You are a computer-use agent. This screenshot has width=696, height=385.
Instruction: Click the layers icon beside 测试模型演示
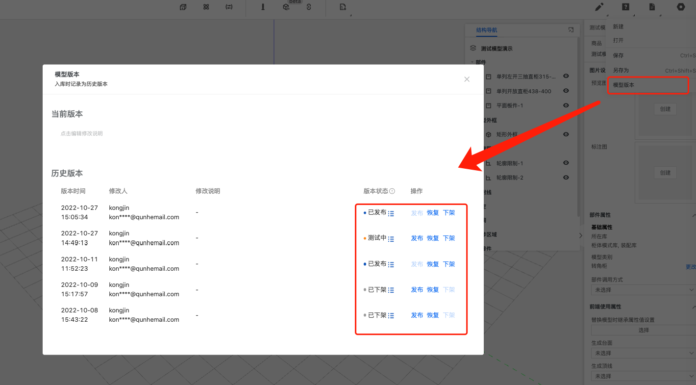tap(473, 48)
